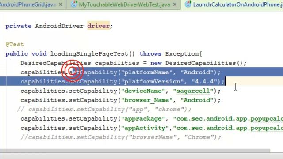Click the class icon on MyTouchableWebDriverWebTest tab

(x=74, y=4)
